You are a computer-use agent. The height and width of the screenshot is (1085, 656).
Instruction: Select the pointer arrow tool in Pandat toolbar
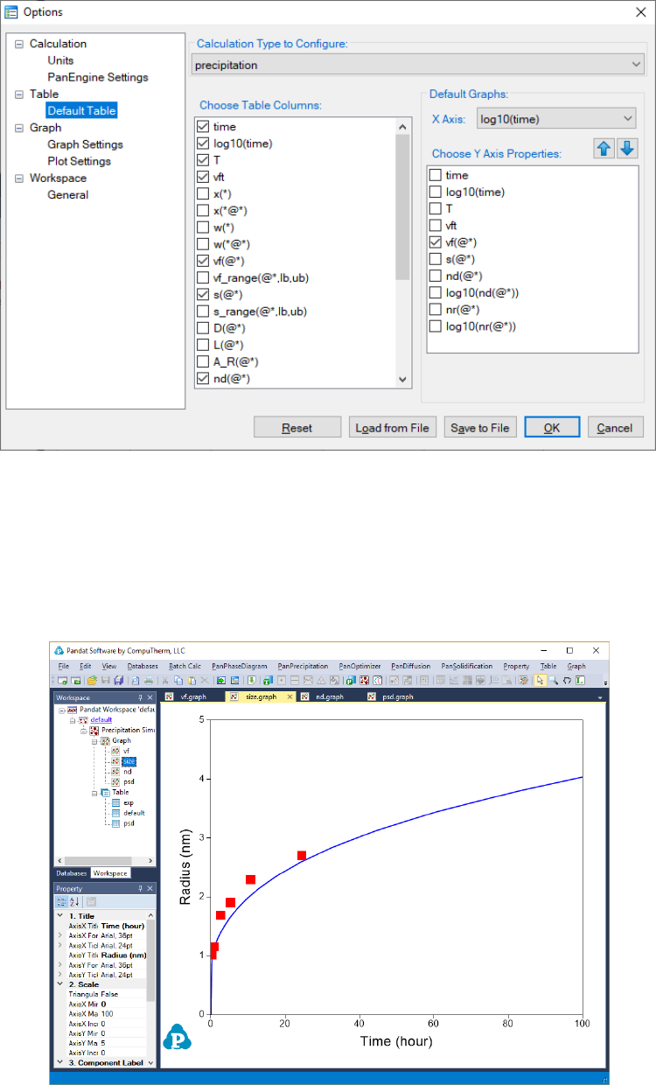(540, 680)
